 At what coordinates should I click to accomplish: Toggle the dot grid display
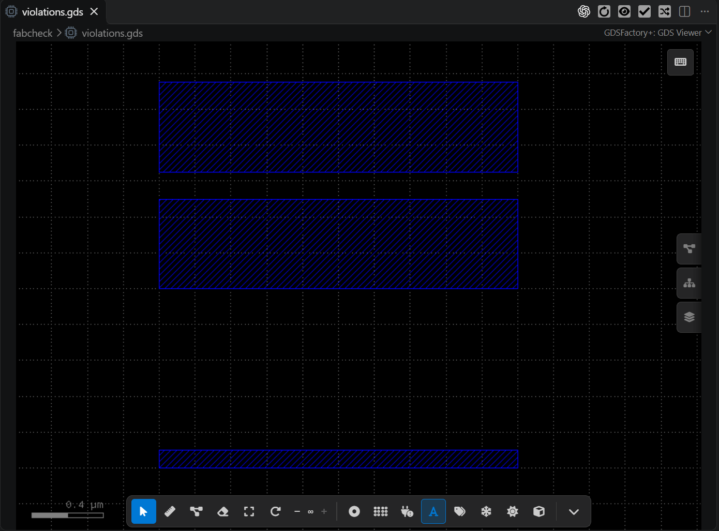coord(381,511)
